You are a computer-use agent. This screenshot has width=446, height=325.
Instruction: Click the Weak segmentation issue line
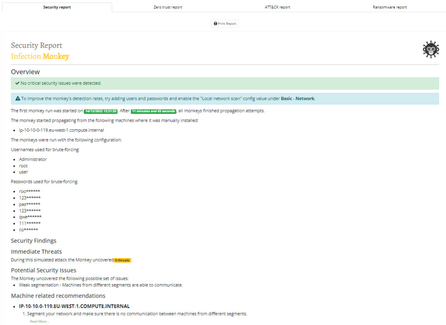point(101,285)
